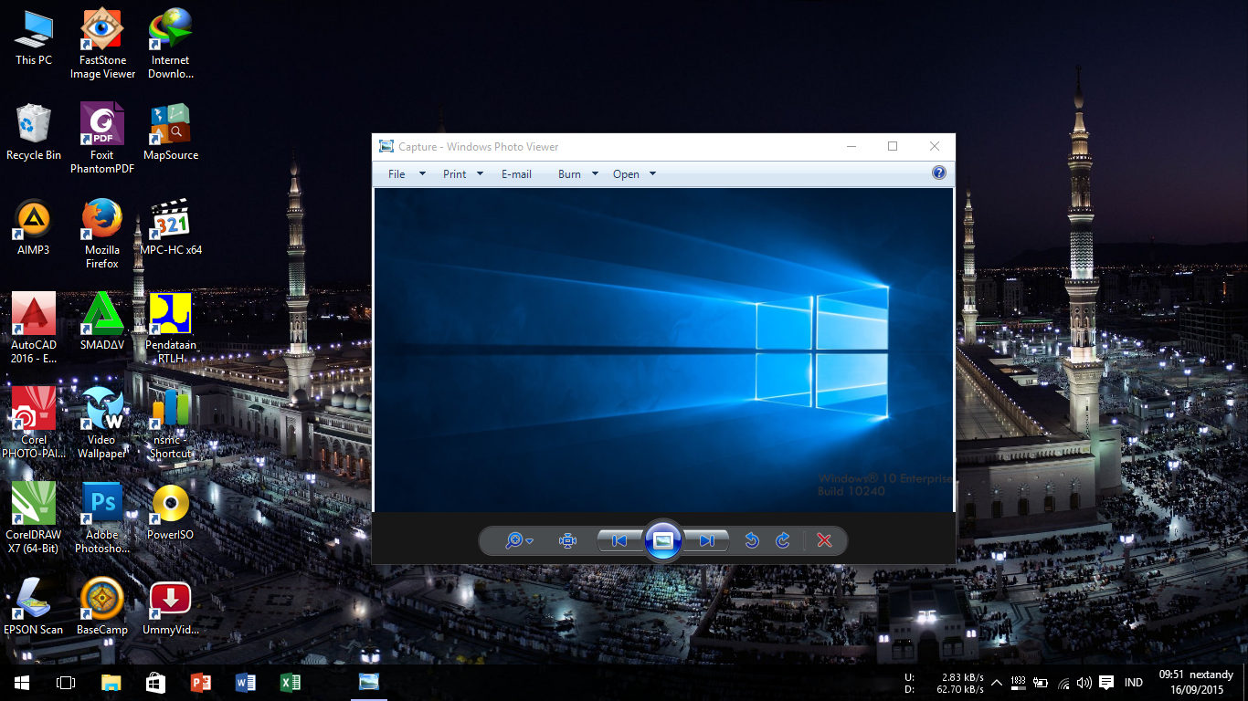Select the MPC-HC x64 shortcut
Viewport: 1248px width, 701px height.
click(x=171, y=228)
